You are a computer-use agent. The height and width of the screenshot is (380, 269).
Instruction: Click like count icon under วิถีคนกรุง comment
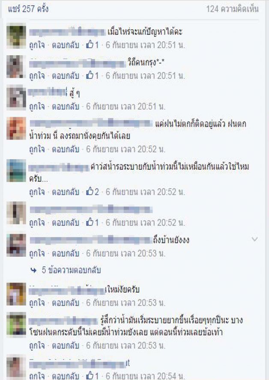[x=93, y=75]
